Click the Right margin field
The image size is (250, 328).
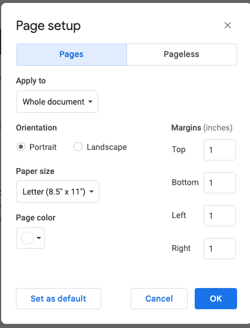[219, 249]
